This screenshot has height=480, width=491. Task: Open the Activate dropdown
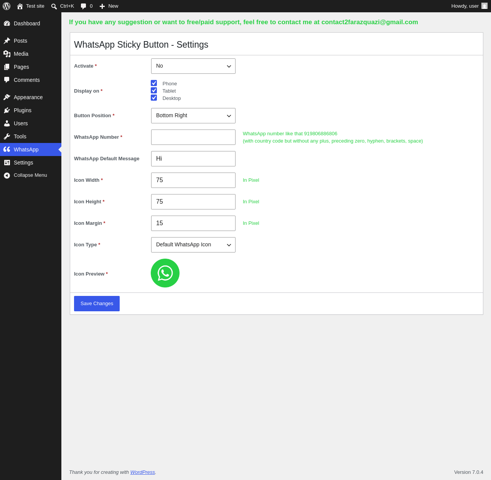(x=193, y=66)
